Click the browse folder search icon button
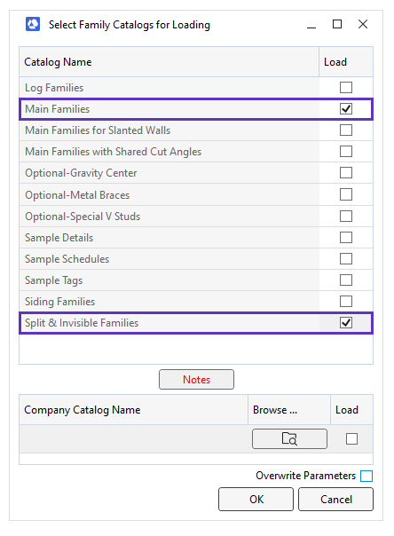 289,438
